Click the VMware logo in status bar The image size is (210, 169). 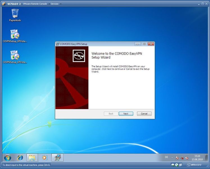pos(194,165)
